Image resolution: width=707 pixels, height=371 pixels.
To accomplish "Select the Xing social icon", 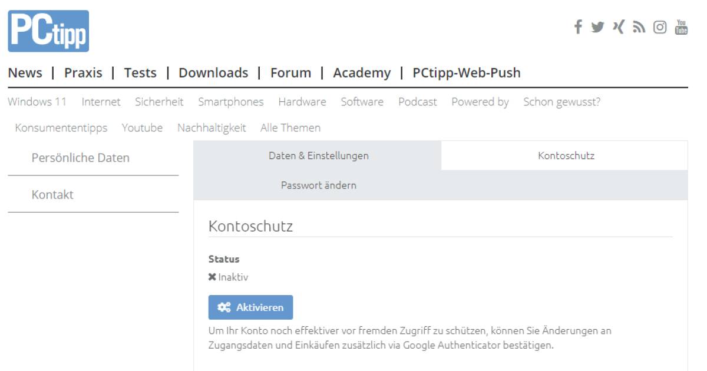I will click(x=617, y=26).
